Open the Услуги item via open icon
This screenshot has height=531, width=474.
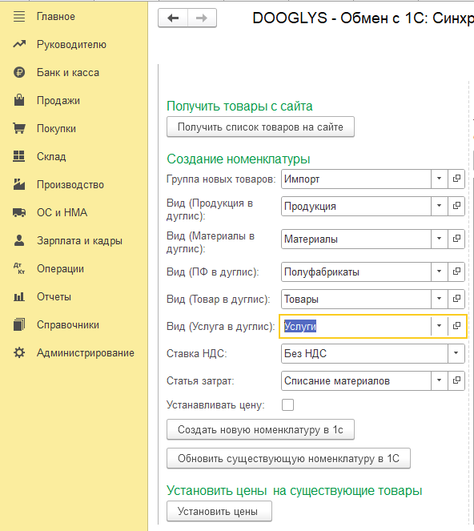(456, 326)
